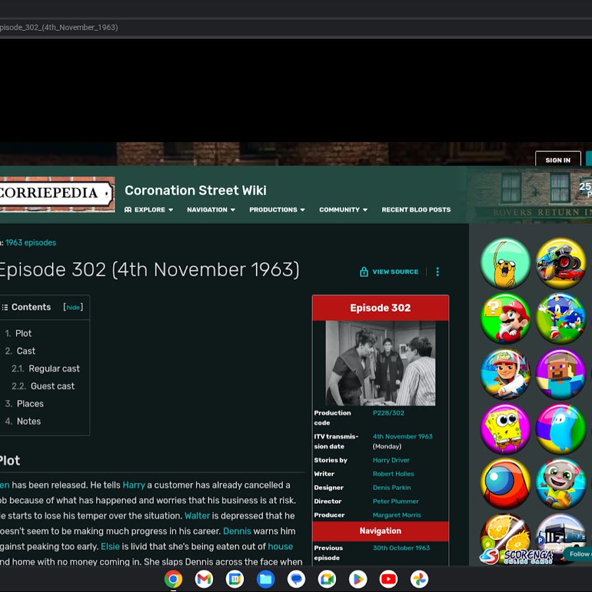The image size is (592, 592).
Task: Go to previous episode 30th October 1963
Action: pyautogui.click(x=401, y=548)
